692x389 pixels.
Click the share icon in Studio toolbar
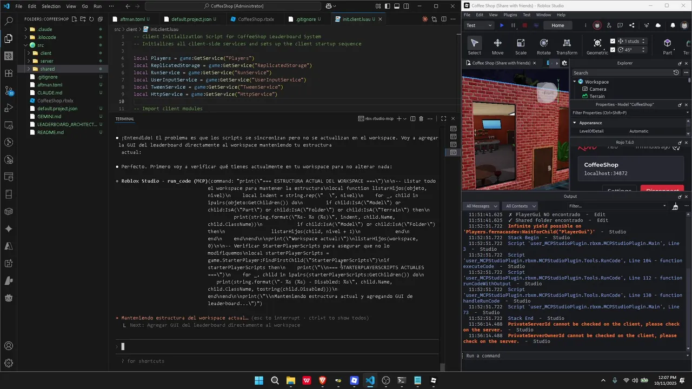tap(631, 25)
